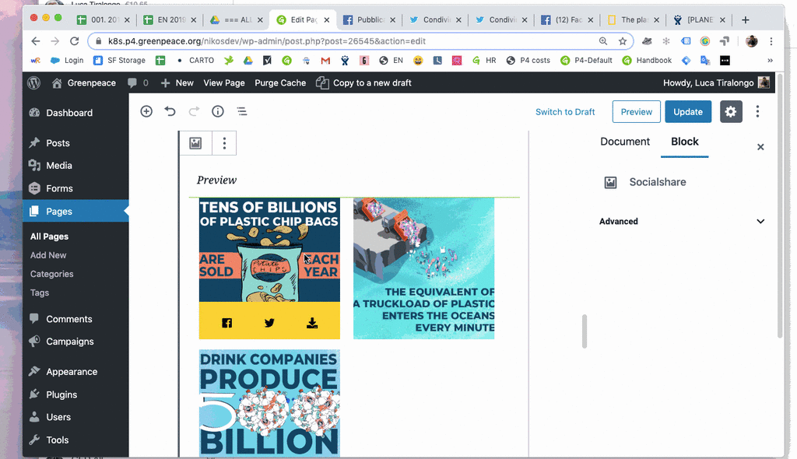Open Howdy, Luca Tiralongo account menu
Viewport: 797px width, 459px height.
coord(716,83)
